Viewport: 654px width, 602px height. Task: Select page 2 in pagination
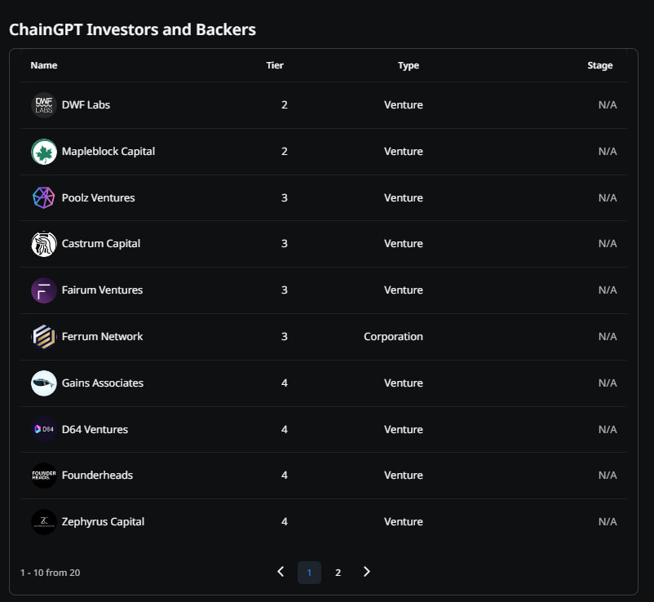[338, 573]
